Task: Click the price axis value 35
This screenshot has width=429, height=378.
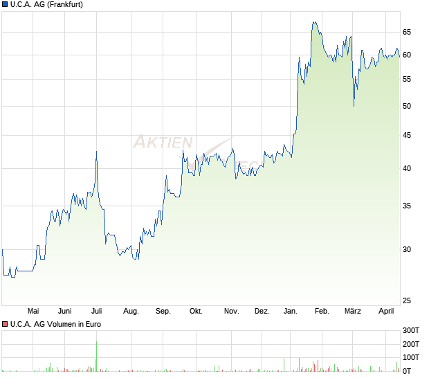Action: coord(407,206)
